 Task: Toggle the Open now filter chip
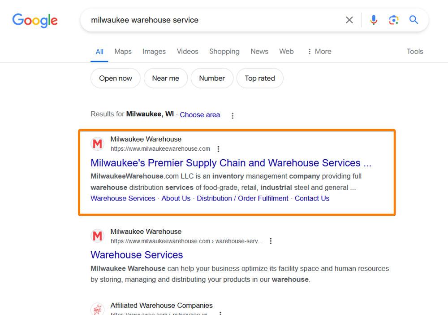pos(116,78)
